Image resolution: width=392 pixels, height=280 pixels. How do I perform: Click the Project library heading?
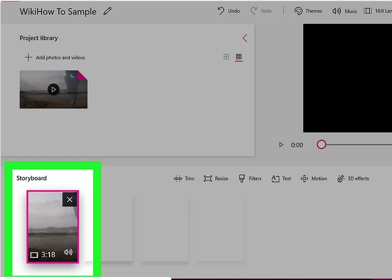point(39,38)
